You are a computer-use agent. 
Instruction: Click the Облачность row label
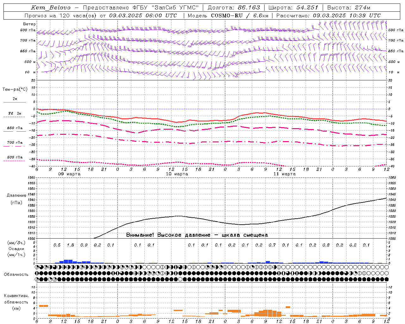click(x=16, y=275)
